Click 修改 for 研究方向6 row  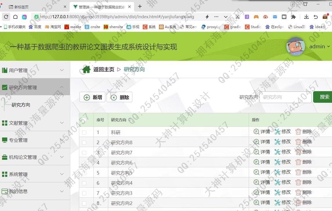[x=283, y=162]
